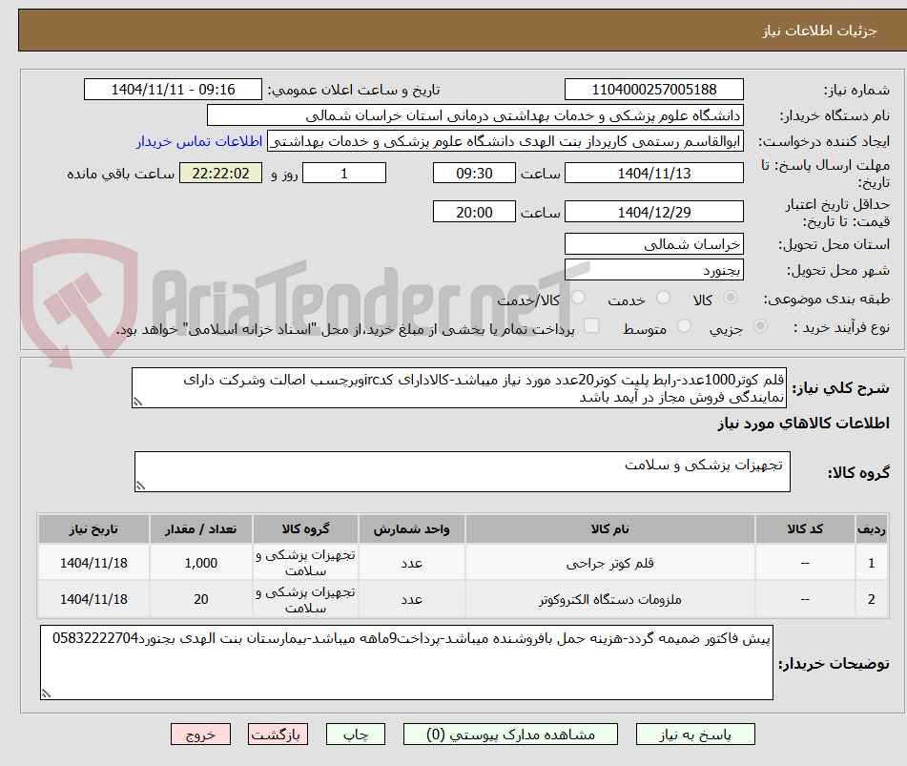This screenshot has height=766, width=907.
Task: Select the کالا radio button
Action: (x=731, y=298)
